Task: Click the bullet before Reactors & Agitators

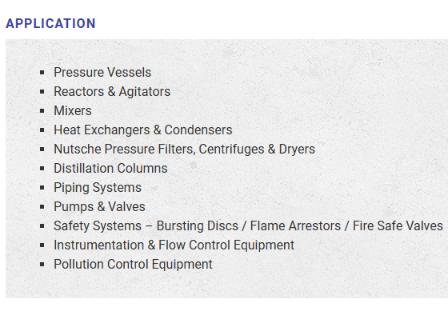Action: click(x=42, y=92)
